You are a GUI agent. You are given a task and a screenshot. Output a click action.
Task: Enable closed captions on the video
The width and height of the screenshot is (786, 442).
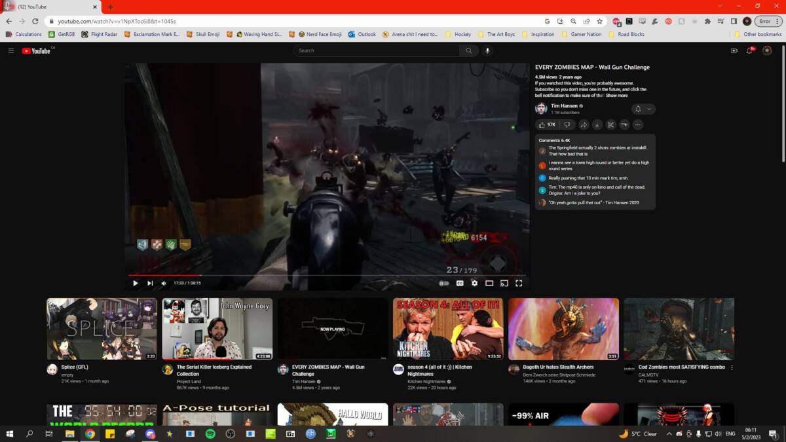coord(460,283)
